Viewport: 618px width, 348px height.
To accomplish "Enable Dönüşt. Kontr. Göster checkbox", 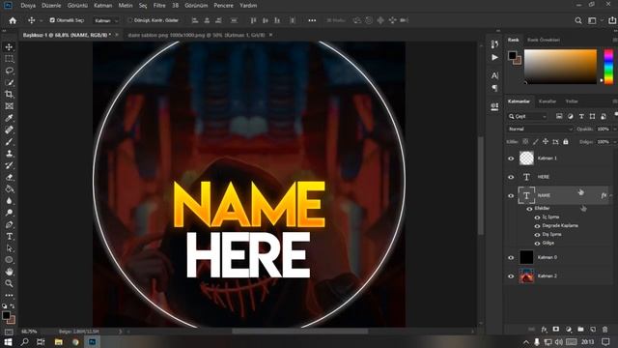I will [x=129, y=20].
